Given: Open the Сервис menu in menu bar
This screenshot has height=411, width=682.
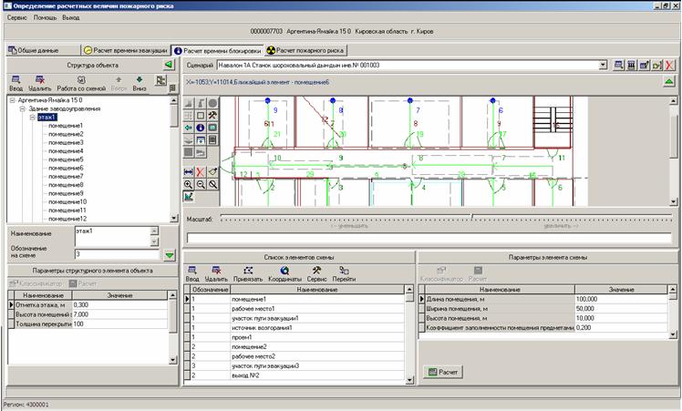Looking at the screenshot, I should (15, 17).
